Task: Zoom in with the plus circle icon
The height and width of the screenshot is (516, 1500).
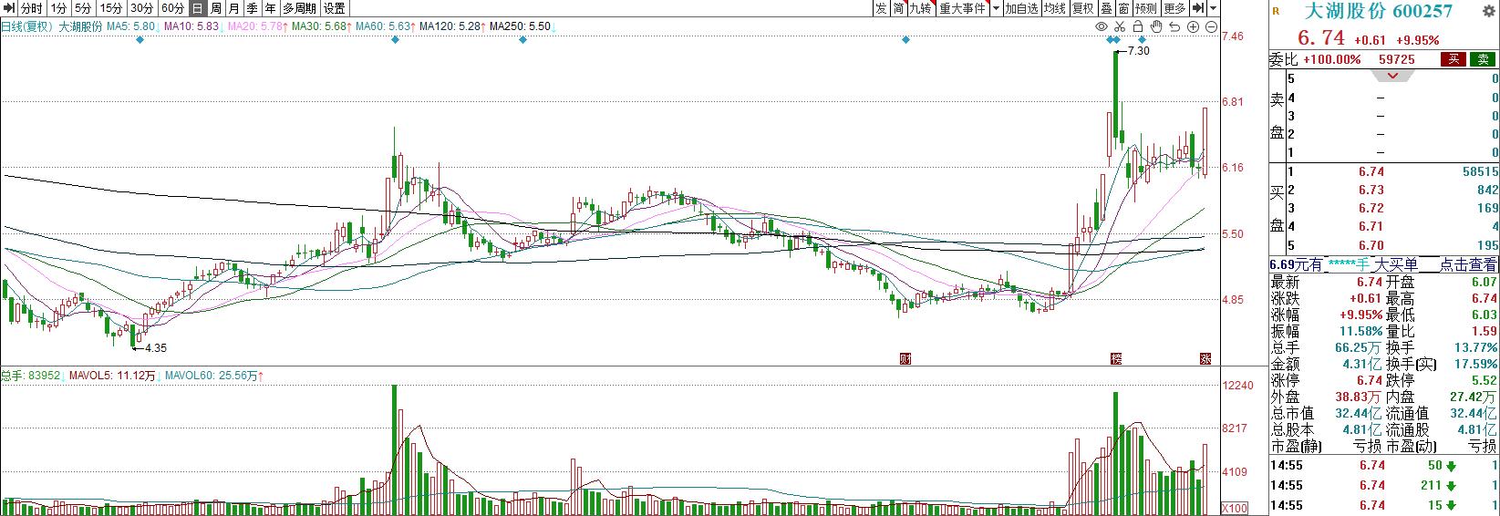Action: pos(1193,26)
